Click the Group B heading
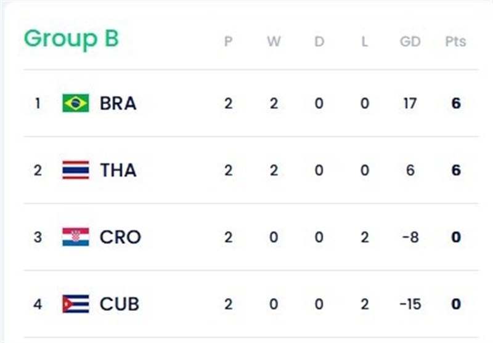The height and width of the screenshot is (343, 493). click(71, 39)
